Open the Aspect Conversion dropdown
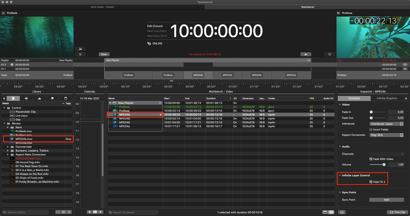The image size is (410, 216). 387,135
